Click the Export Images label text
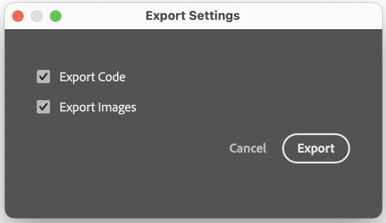The image size is (386, 223). (x=98, y=107)
